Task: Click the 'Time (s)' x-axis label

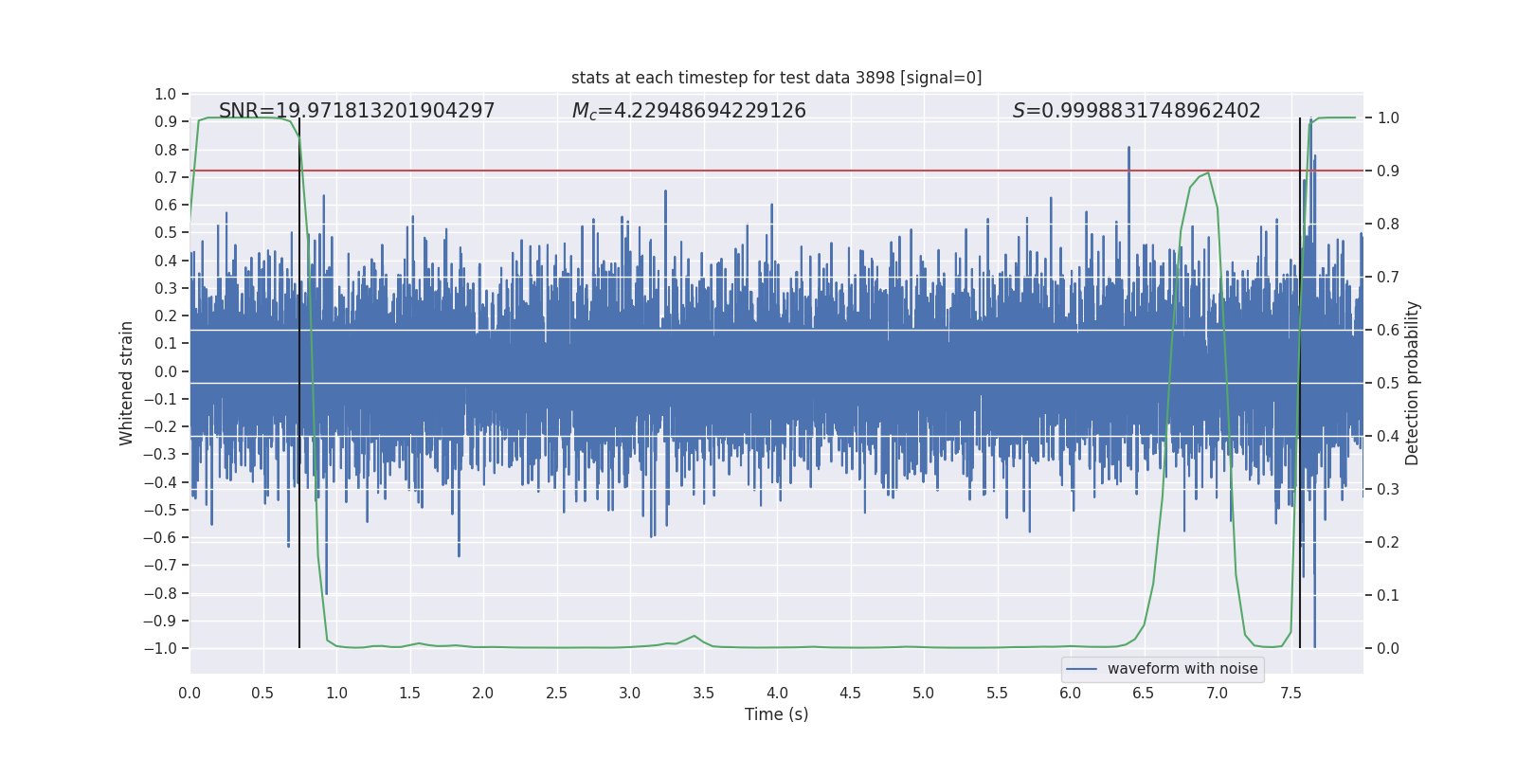Action: point(776,714)
